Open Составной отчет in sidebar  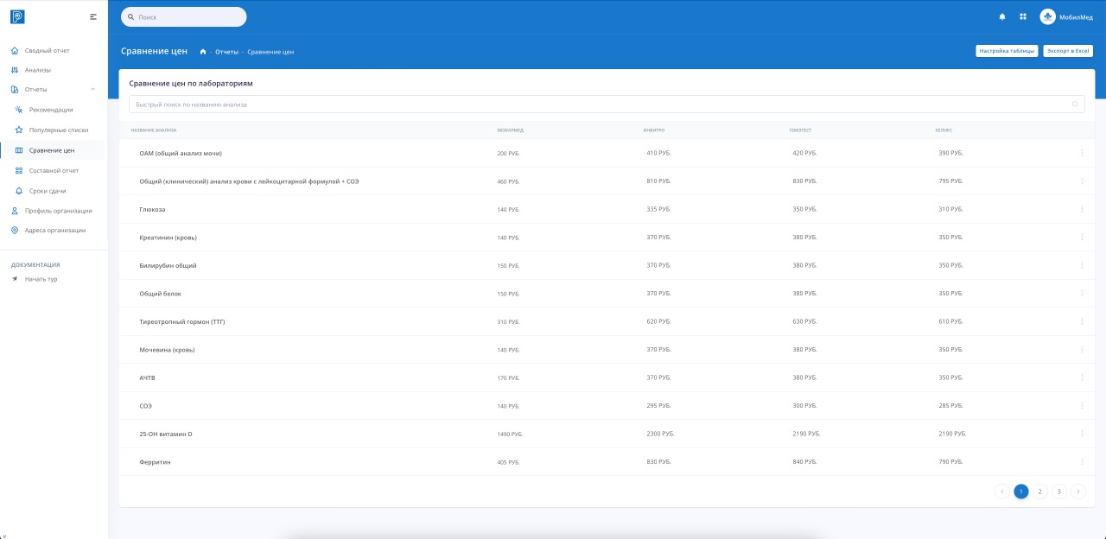[x=54, y=170]
